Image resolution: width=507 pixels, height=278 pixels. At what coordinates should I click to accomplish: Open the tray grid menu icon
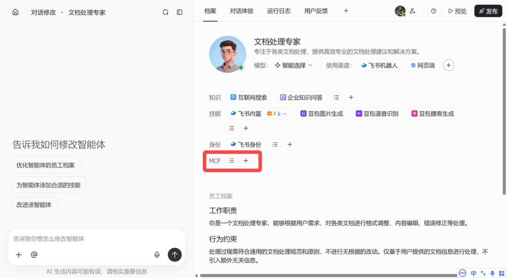[501, 273]
